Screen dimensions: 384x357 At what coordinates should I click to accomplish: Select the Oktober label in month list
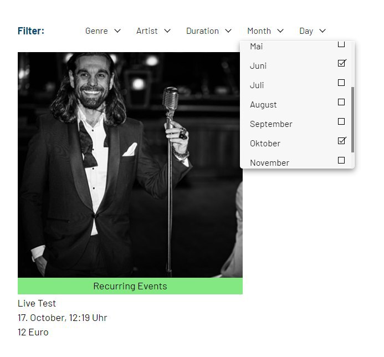[x=265, y=144]
